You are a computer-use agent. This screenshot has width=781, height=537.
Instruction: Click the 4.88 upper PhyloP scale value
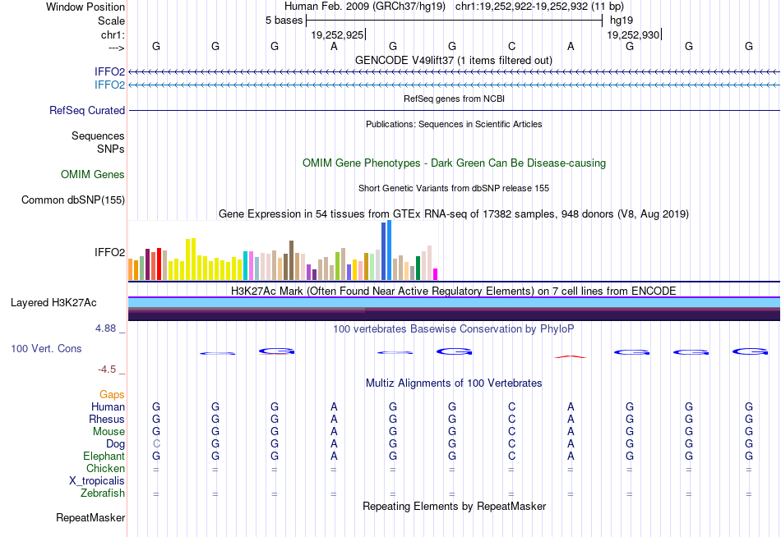tap(105, 328)
